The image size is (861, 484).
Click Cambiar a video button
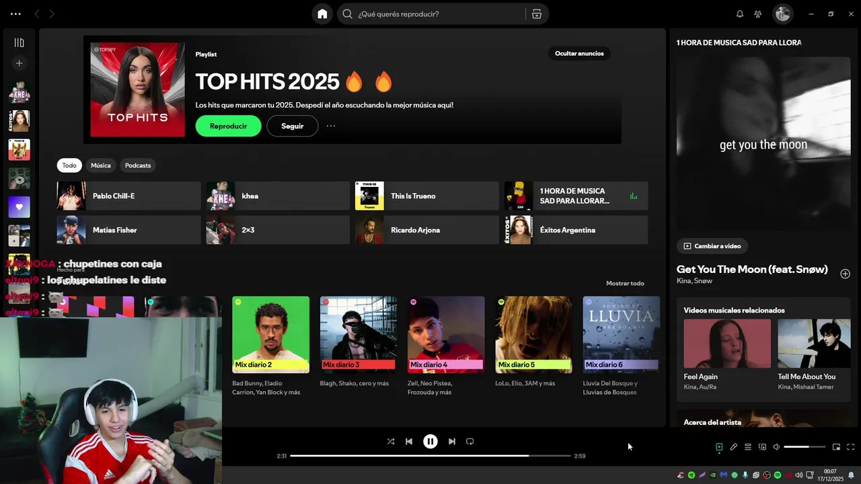[712, 246]
